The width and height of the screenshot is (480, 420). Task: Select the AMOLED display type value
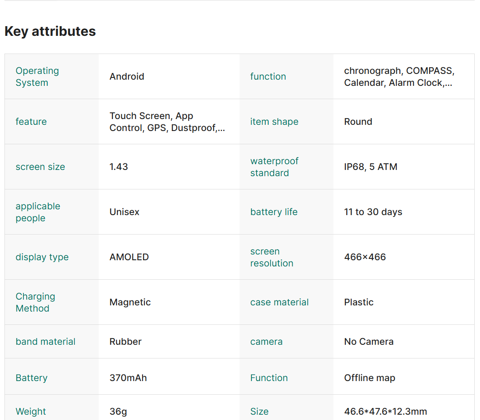(129, 257)
